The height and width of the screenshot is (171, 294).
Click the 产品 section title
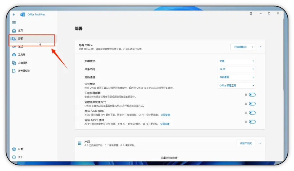[87, 141]
